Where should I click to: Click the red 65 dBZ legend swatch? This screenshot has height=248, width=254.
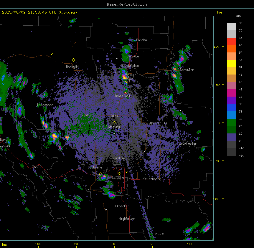pos(232,42)
